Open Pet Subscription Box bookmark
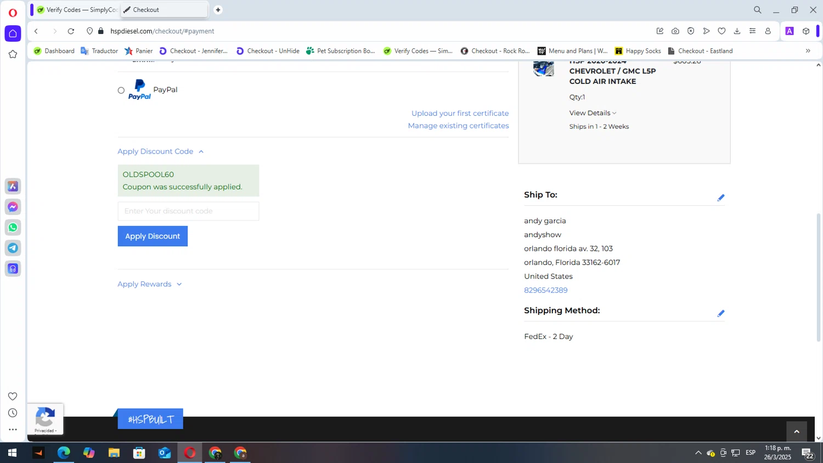823x463 pixels. 341,51
